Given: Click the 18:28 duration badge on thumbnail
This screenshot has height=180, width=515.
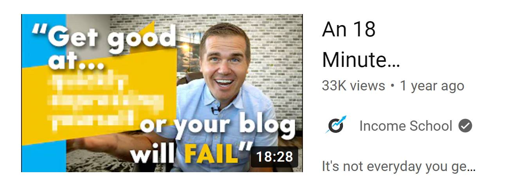Looking at the screenshot, I should tap(274, 157).
